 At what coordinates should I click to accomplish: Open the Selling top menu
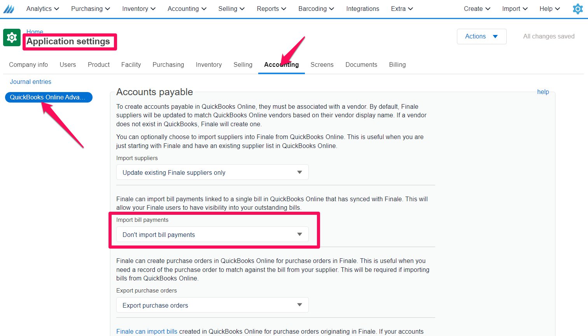click(231, 9)
